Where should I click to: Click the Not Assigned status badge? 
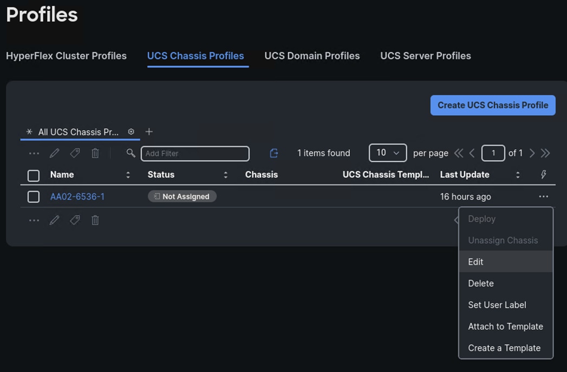pos(182,196)
